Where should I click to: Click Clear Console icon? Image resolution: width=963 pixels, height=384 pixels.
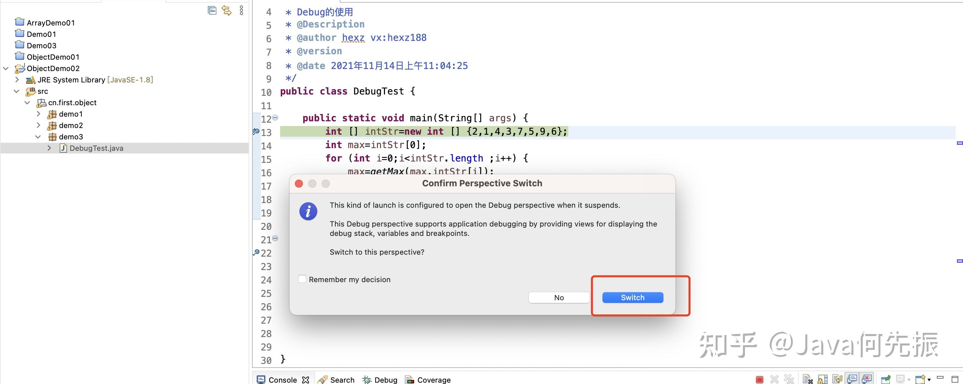(808, 380)
